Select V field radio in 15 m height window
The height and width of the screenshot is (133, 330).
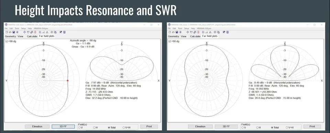click(242, 127)
